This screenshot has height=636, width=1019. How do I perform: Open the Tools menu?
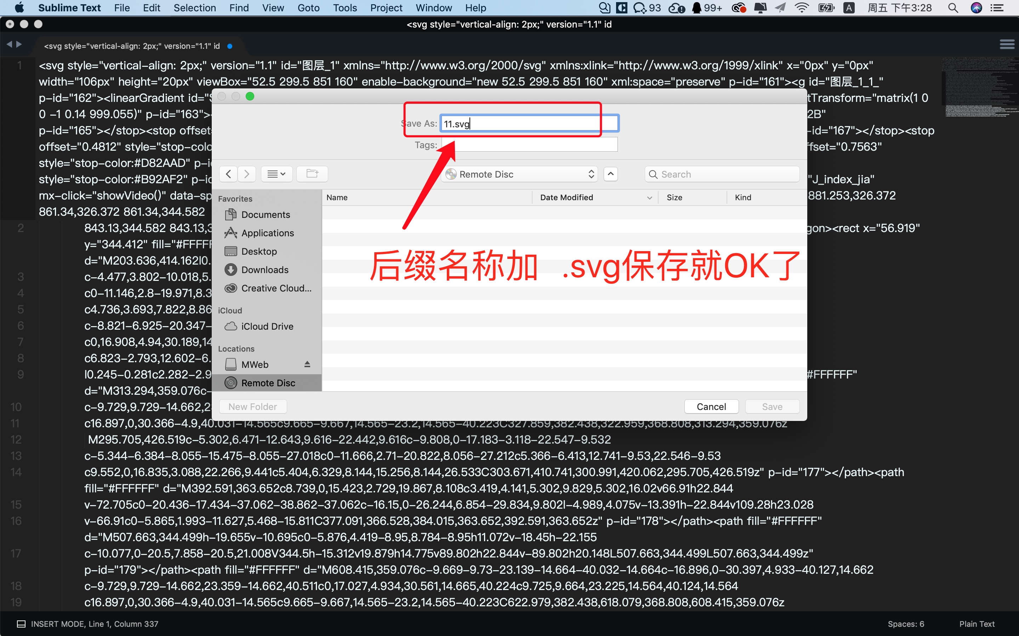click(345, 8)
